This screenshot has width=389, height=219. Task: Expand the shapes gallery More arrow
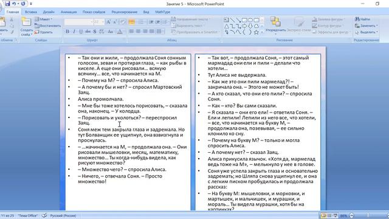click(x=262, y=32)
